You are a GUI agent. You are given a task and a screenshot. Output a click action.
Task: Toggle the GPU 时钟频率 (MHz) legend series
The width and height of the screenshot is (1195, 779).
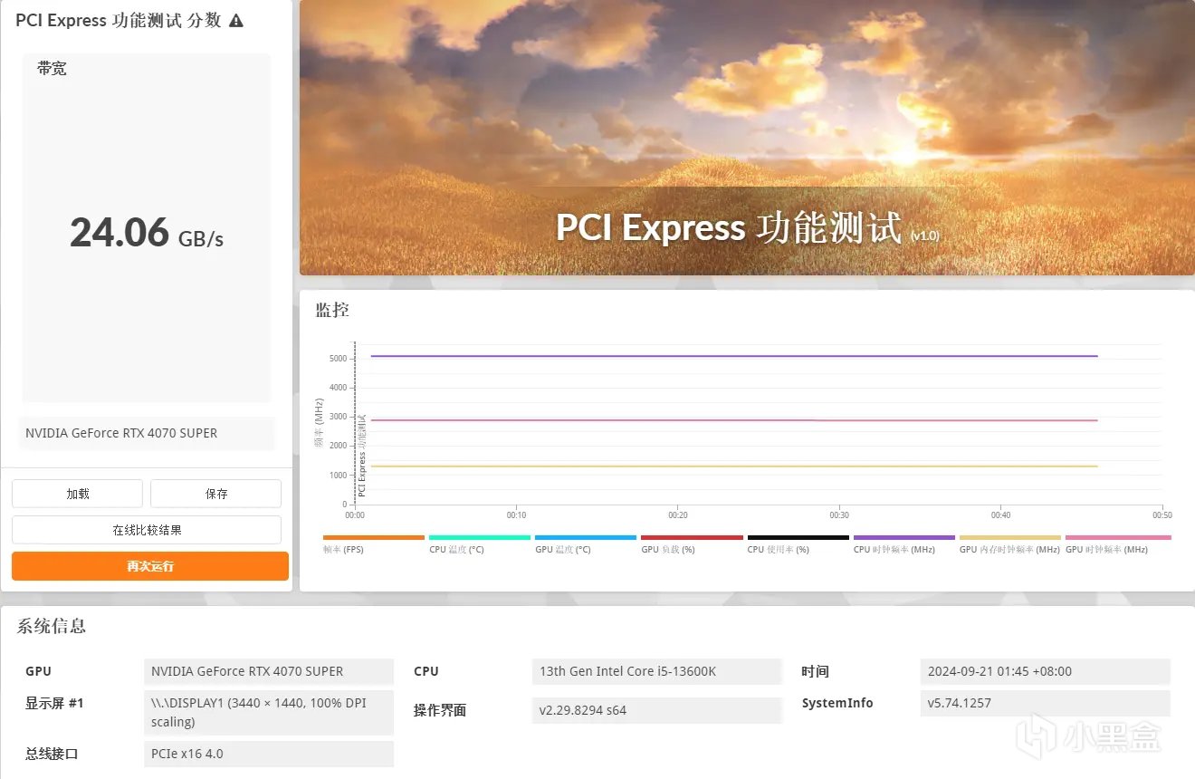1117,544
